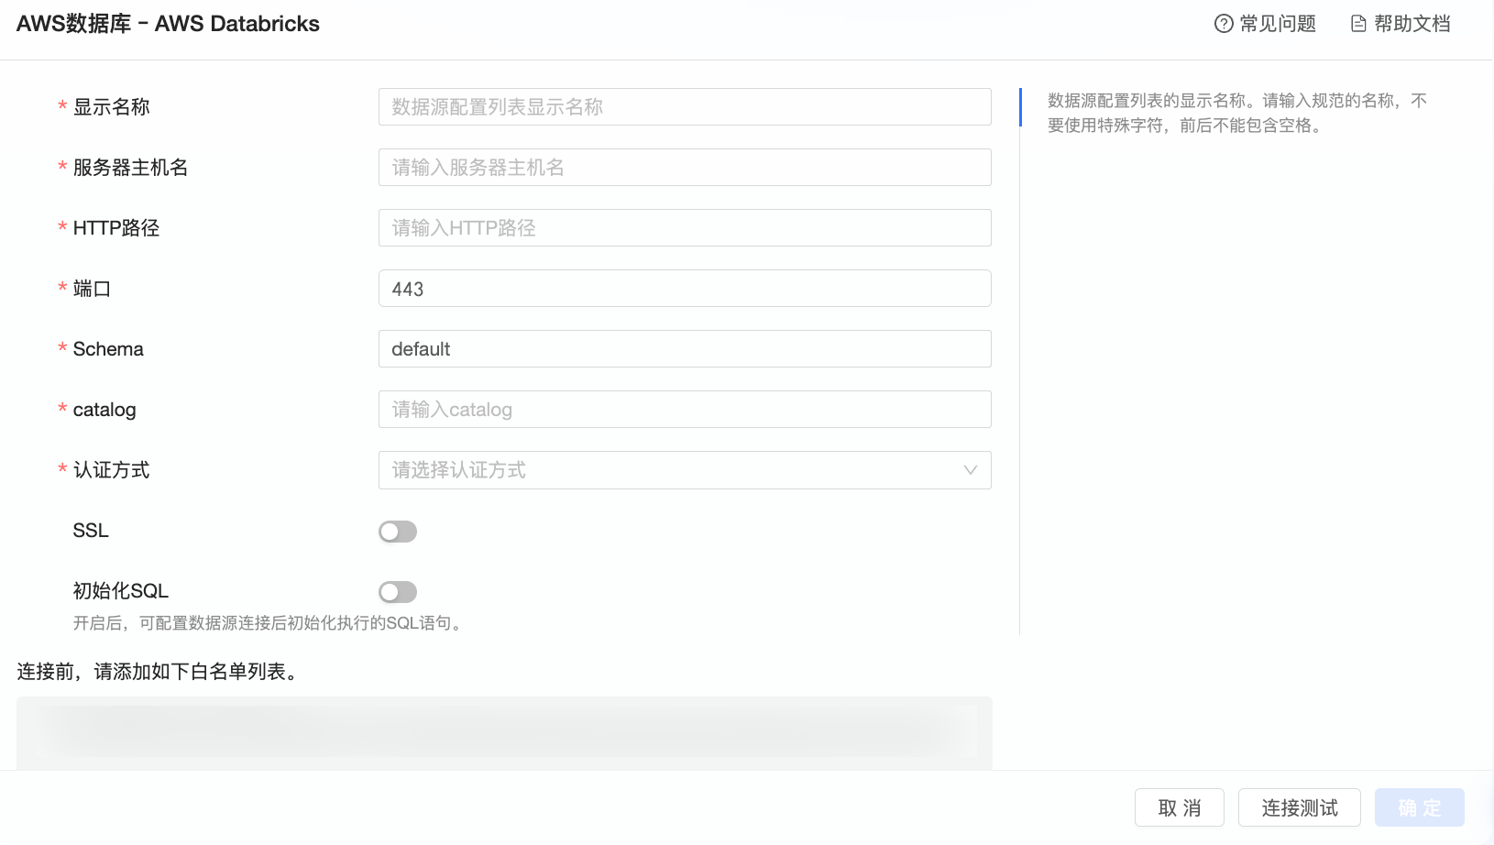The width and height of the screenshot is (1494, 845).
Task: Click the 端口 field label
Action: tap(93, 289)
